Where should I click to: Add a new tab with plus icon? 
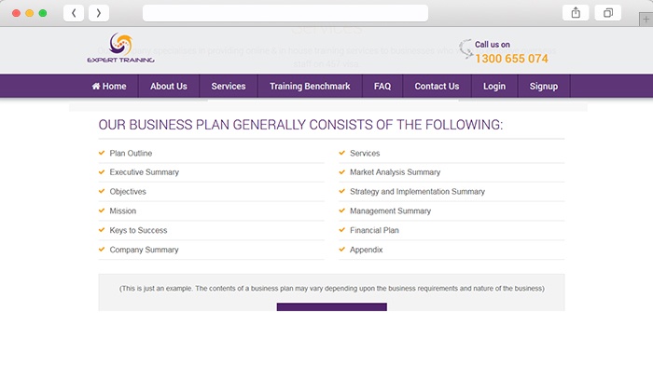point(646,20)
